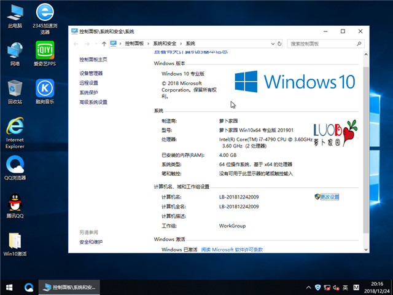The height and width of the screenshot is (295, 393).
Task: Launch 酷狗音乐 from the desktop
Action: [45, 92]
